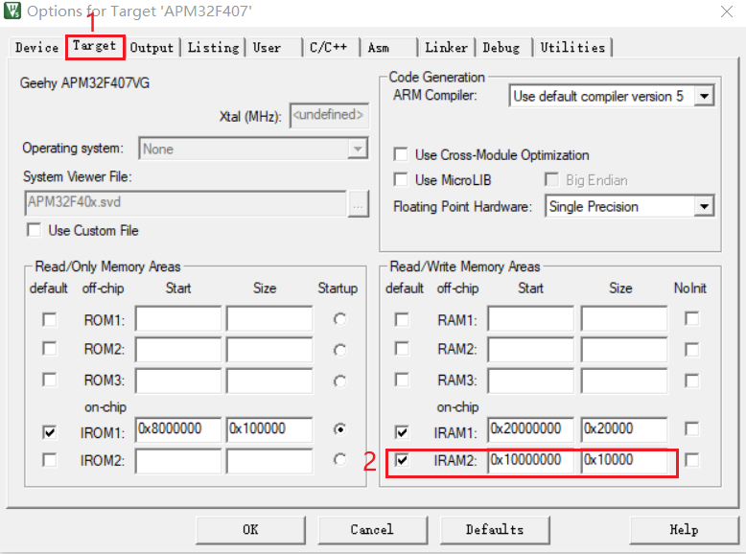Open the ARM Compiler version dropdown

(705, 96)
